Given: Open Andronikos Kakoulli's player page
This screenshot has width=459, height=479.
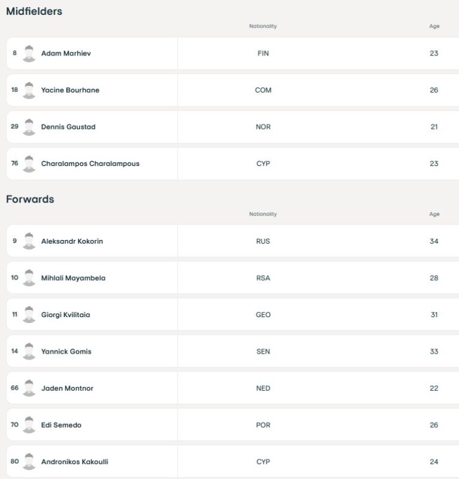Looking at the screenshot, I should 74,462.
